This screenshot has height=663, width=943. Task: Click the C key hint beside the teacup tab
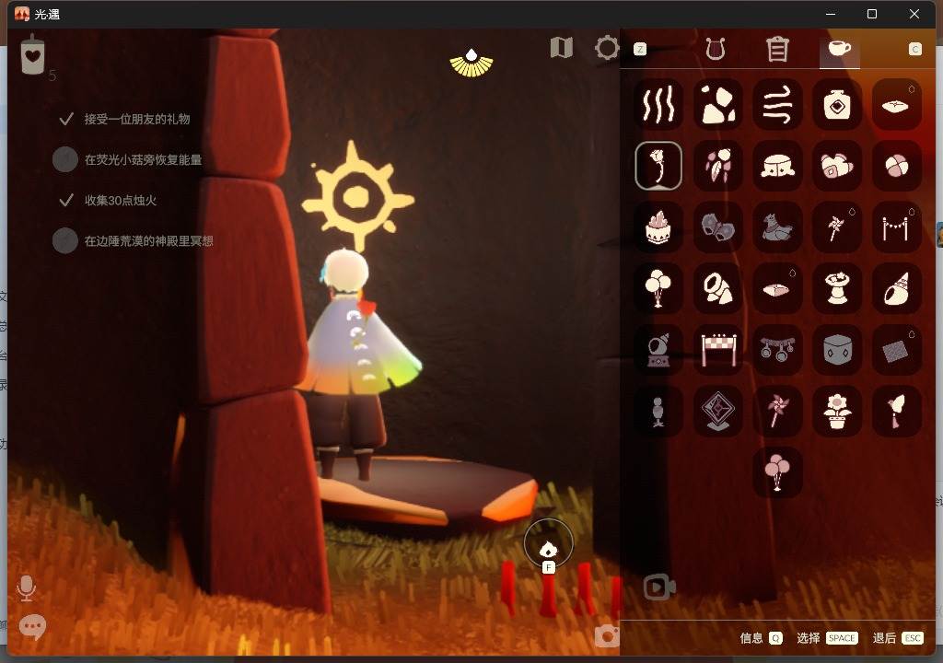(914, 50)
